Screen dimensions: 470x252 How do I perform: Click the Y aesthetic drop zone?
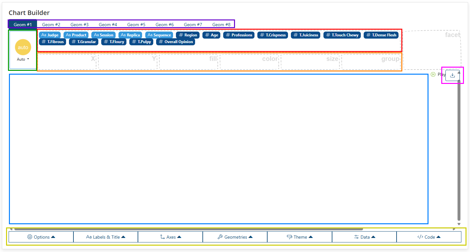[x=128, y=62]
